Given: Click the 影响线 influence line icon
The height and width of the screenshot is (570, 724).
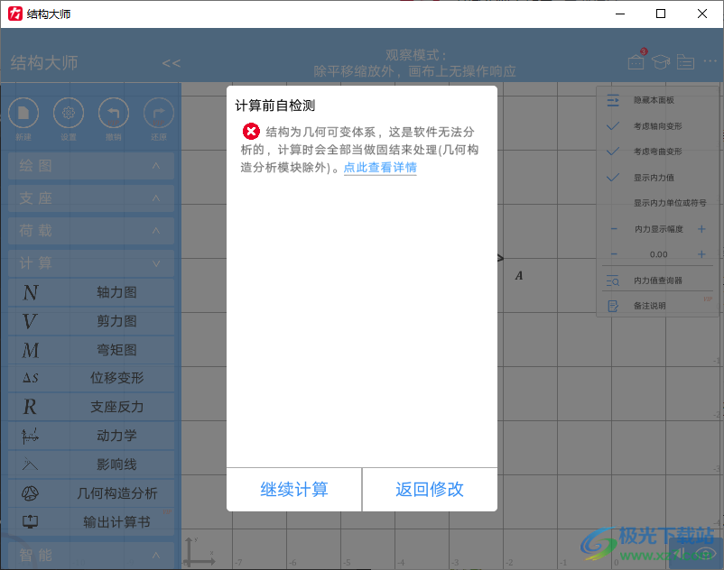Looking at the screenshot, I should (30, 464).
